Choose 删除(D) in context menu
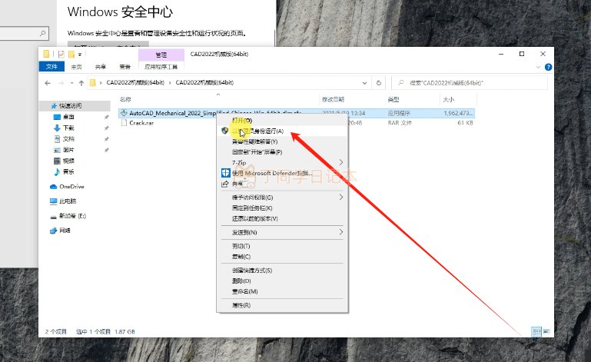 [x=282, y=281]
